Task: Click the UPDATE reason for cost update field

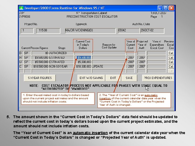Action: 109,67
